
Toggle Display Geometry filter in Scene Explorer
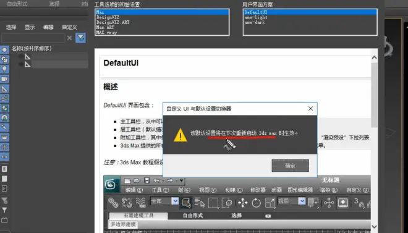pos(4,49)
